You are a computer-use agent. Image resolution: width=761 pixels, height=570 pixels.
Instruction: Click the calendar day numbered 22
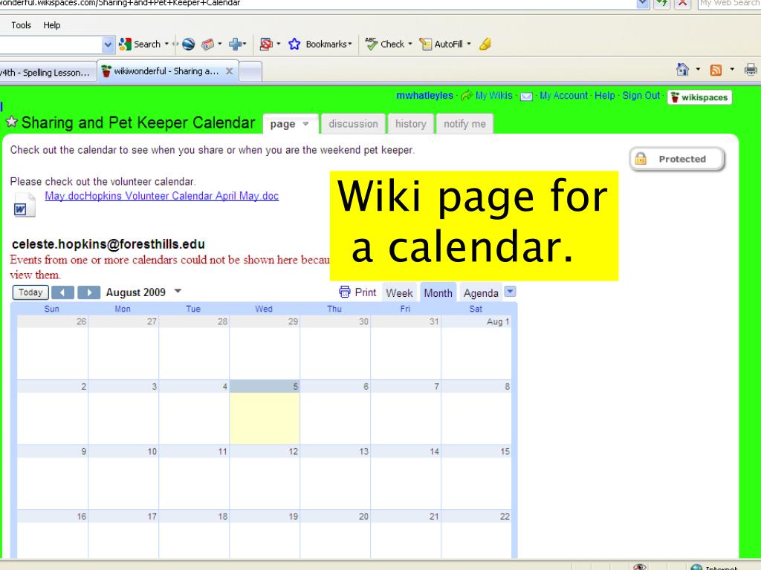[x=476, y=534]
